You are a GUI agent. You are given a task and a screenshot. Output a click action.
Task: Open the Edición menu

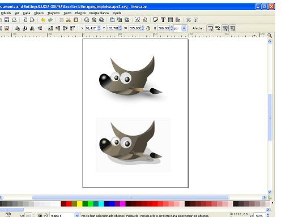click(x=6, y=13)
